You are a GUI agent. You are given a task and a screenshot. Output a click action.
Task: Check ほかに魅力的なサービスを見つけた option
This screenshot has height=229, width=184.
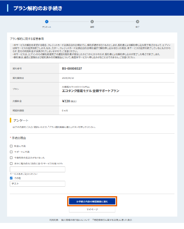click(x=11, y=163)
